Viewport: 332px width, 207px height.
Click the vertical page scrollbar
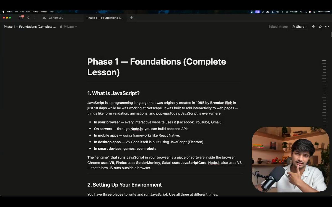coord(331,34)
